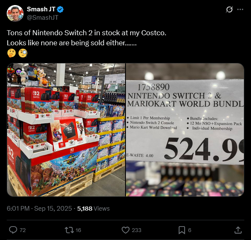Click the share upload arrow icon

(238, 230)
